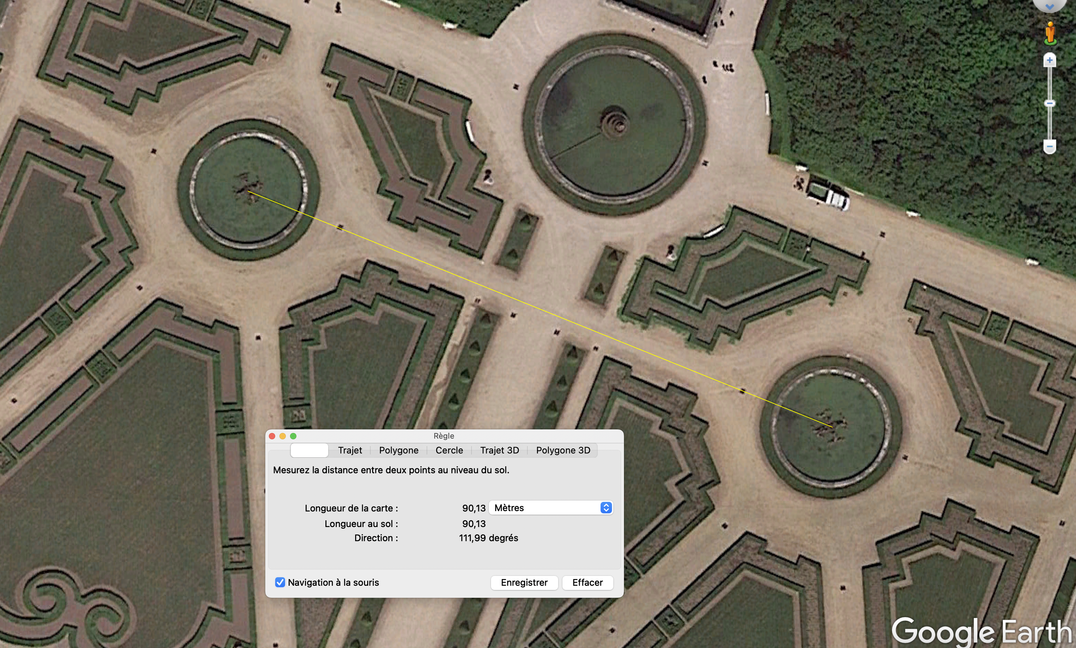Switch to the Cercle tab

[449, 450]
